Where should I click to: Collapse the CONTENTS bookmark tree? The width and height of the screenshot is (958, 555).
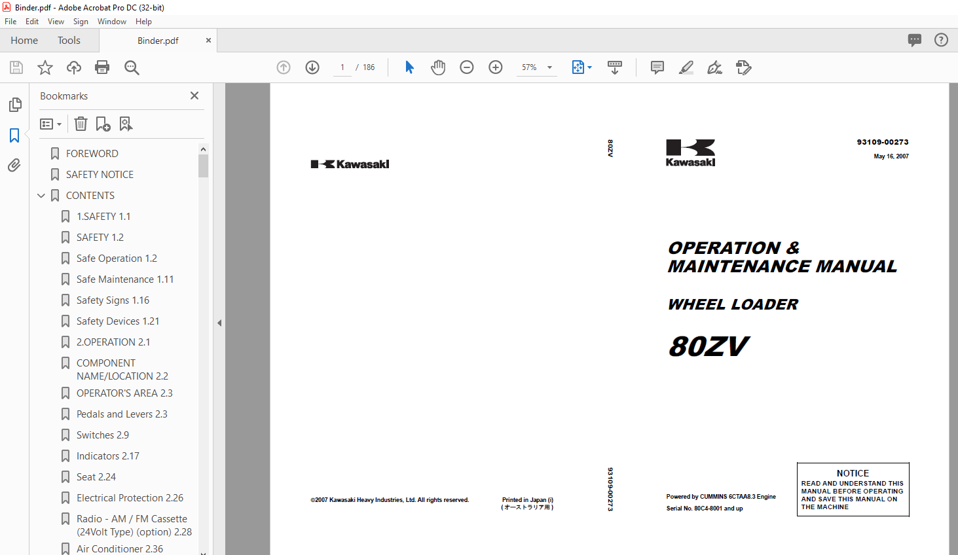(x=41, y=196)
